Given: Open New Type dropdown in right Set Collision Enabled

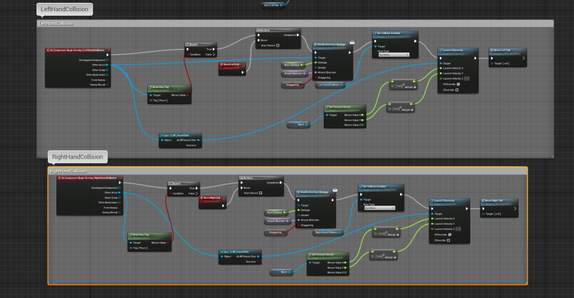Looking at the screenshot, I should coord(379,208).
